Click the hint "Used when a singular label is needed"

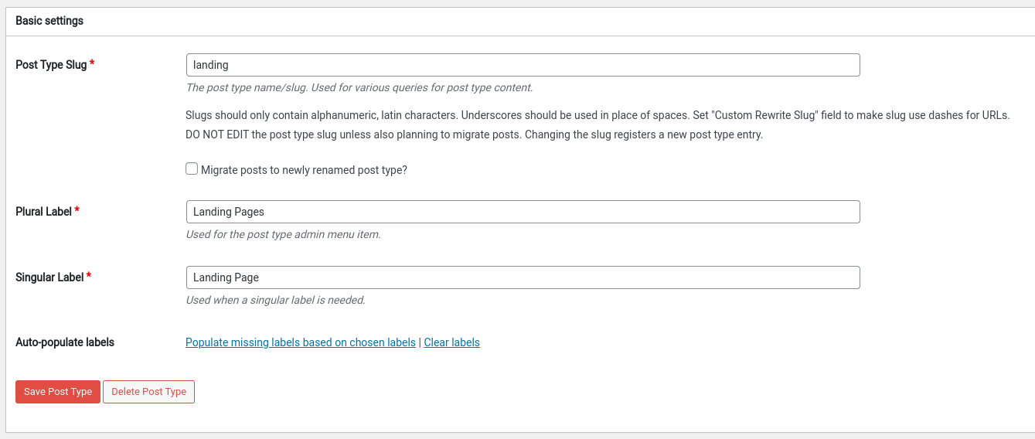tap(275, 300)
